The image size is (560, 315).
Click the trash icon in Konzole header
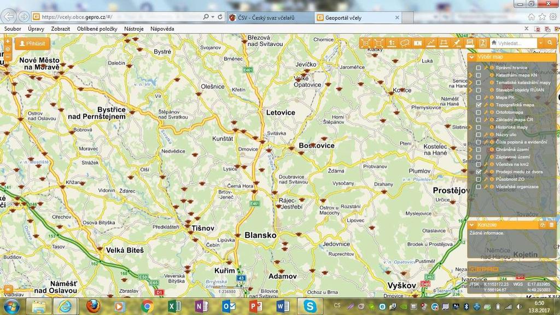coord(551,225)
